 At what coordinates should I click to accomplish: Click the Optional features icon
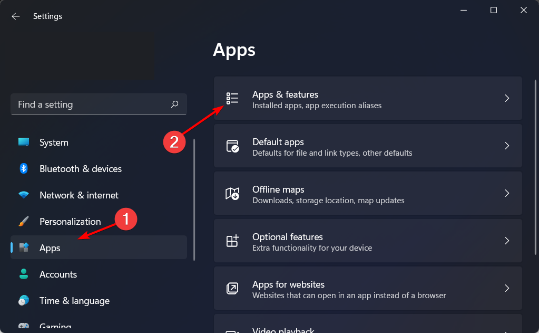[x=232, y=241]
